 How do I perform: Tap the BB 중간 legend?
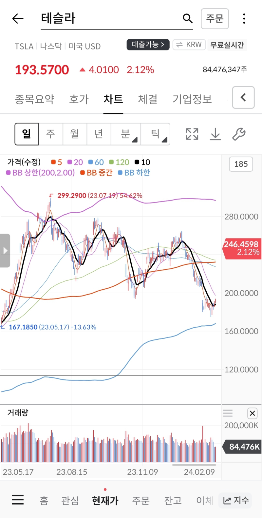coord(96,173)
